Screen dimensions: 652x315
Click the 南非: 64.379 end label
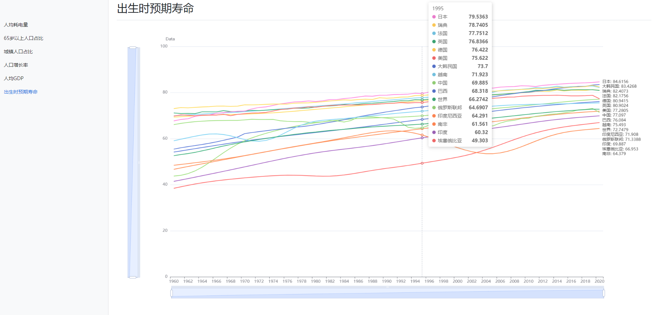[x=614, y=154]
